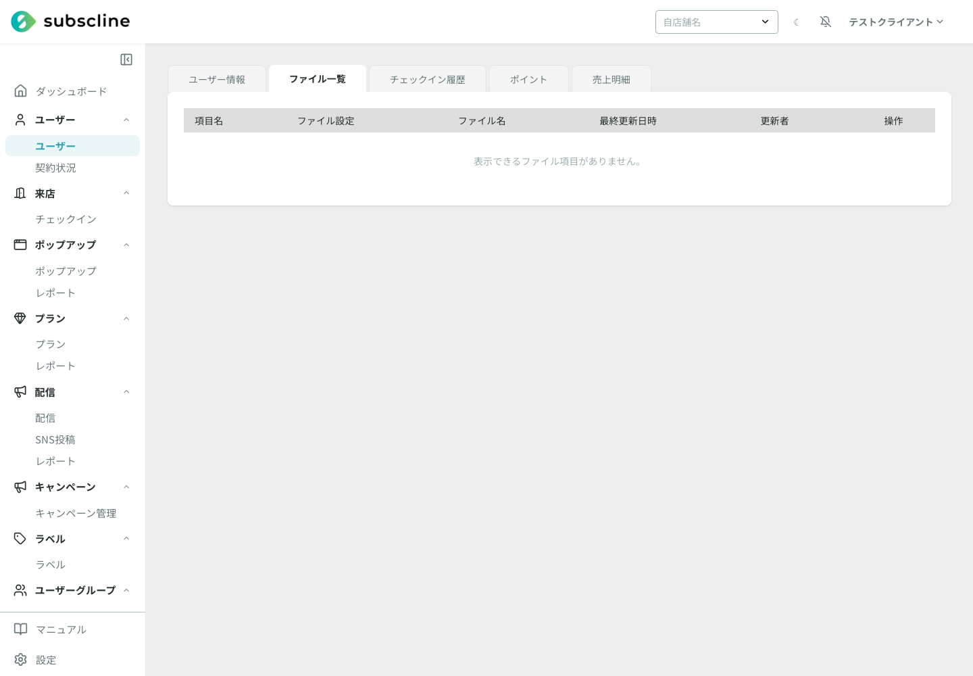Switch to the 売上明細 tab
Screen dimensions: 973x676
coord(612,79)
